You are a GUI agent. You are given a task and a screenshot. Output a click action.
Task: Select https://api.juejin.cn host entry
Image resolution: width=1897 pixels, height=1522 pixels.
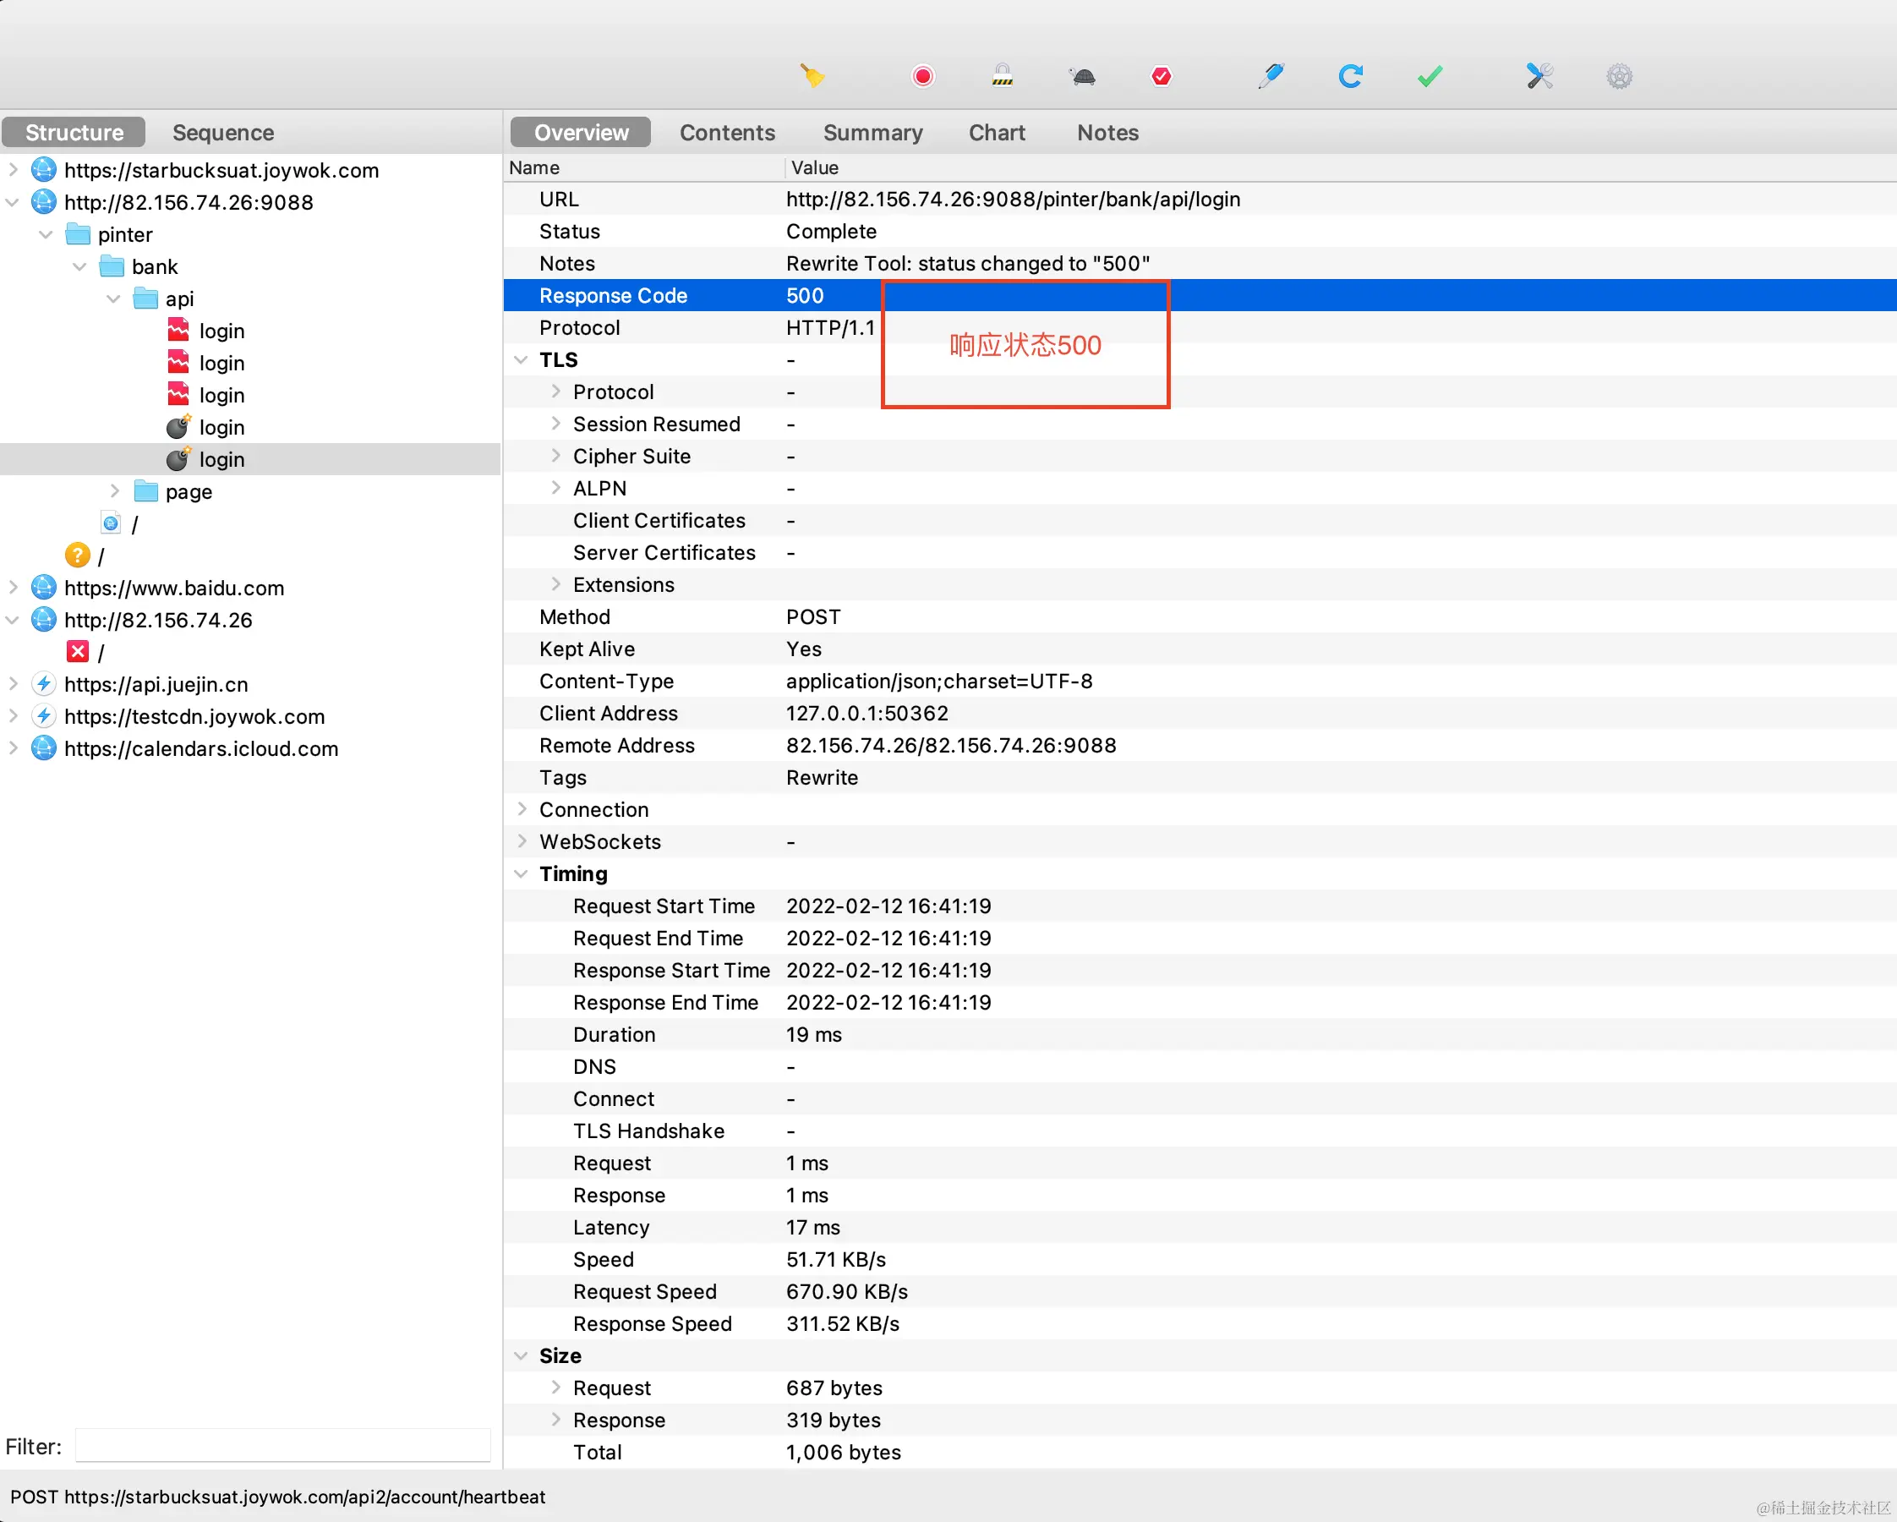[x=156, y=684]
